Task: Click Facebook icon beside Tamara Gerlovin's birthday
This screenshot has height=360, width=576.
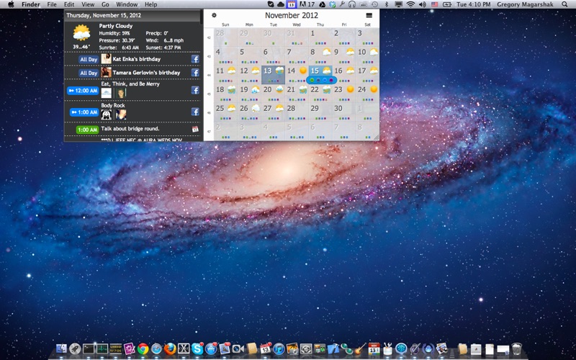Action: (195, 73)
